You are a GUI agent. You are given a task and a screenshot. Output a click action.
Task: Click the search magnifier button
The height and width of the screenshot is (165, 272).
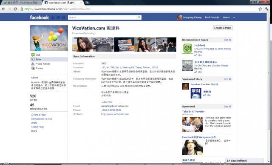[139, 17]
